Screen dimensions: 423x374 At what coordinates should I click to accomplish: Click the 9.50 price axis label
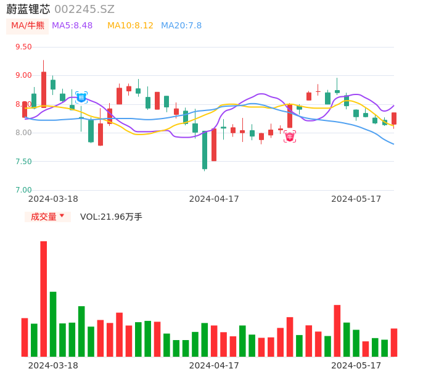point(23,47)
